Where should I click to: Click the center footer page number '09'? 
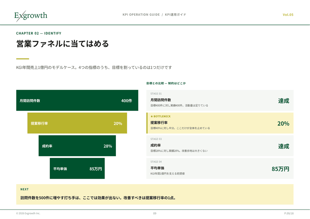tap(155, 213)
